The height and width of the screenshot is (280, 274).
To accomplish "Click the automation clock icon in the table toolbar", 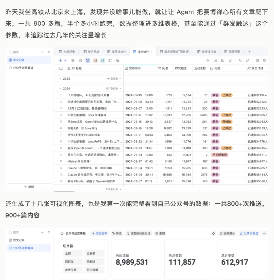I will (x=215, y=61).
